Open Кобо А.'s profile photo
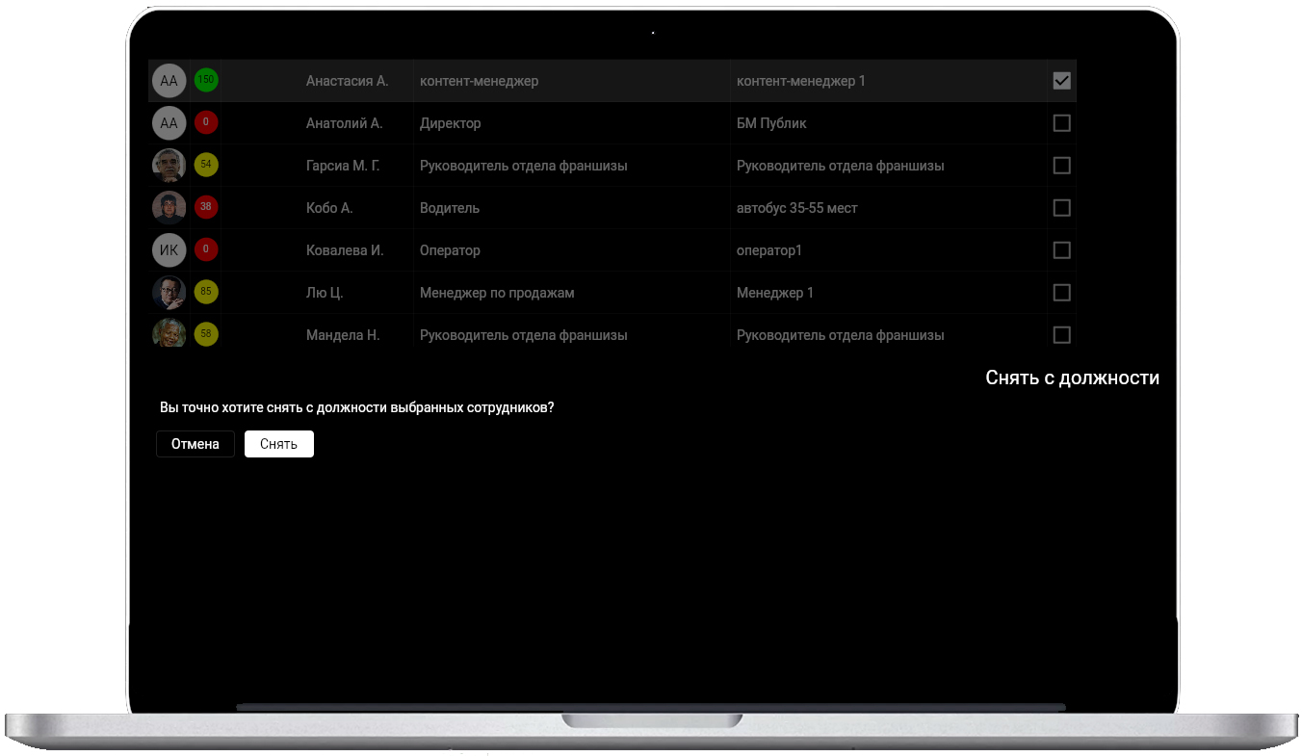 (169, 208)
